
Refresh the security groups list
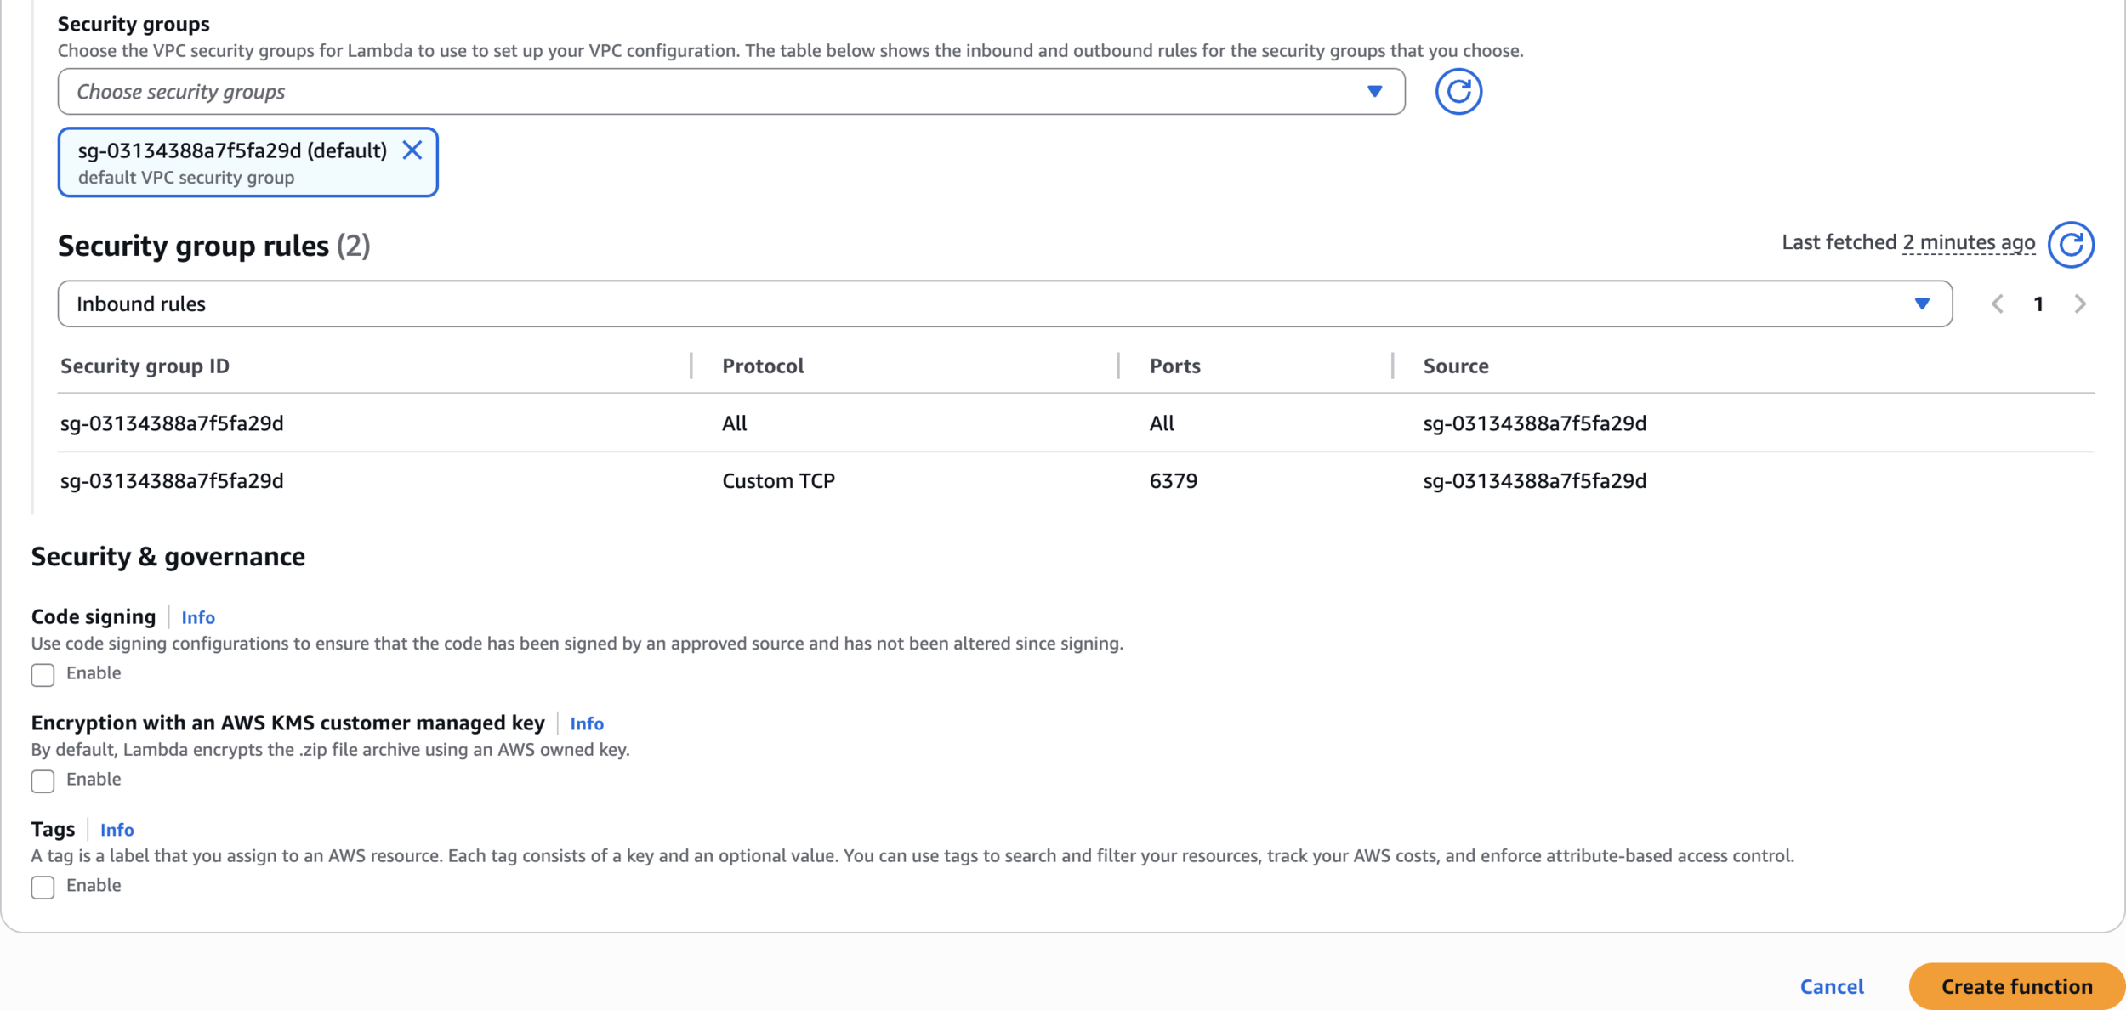(1458, 92)
